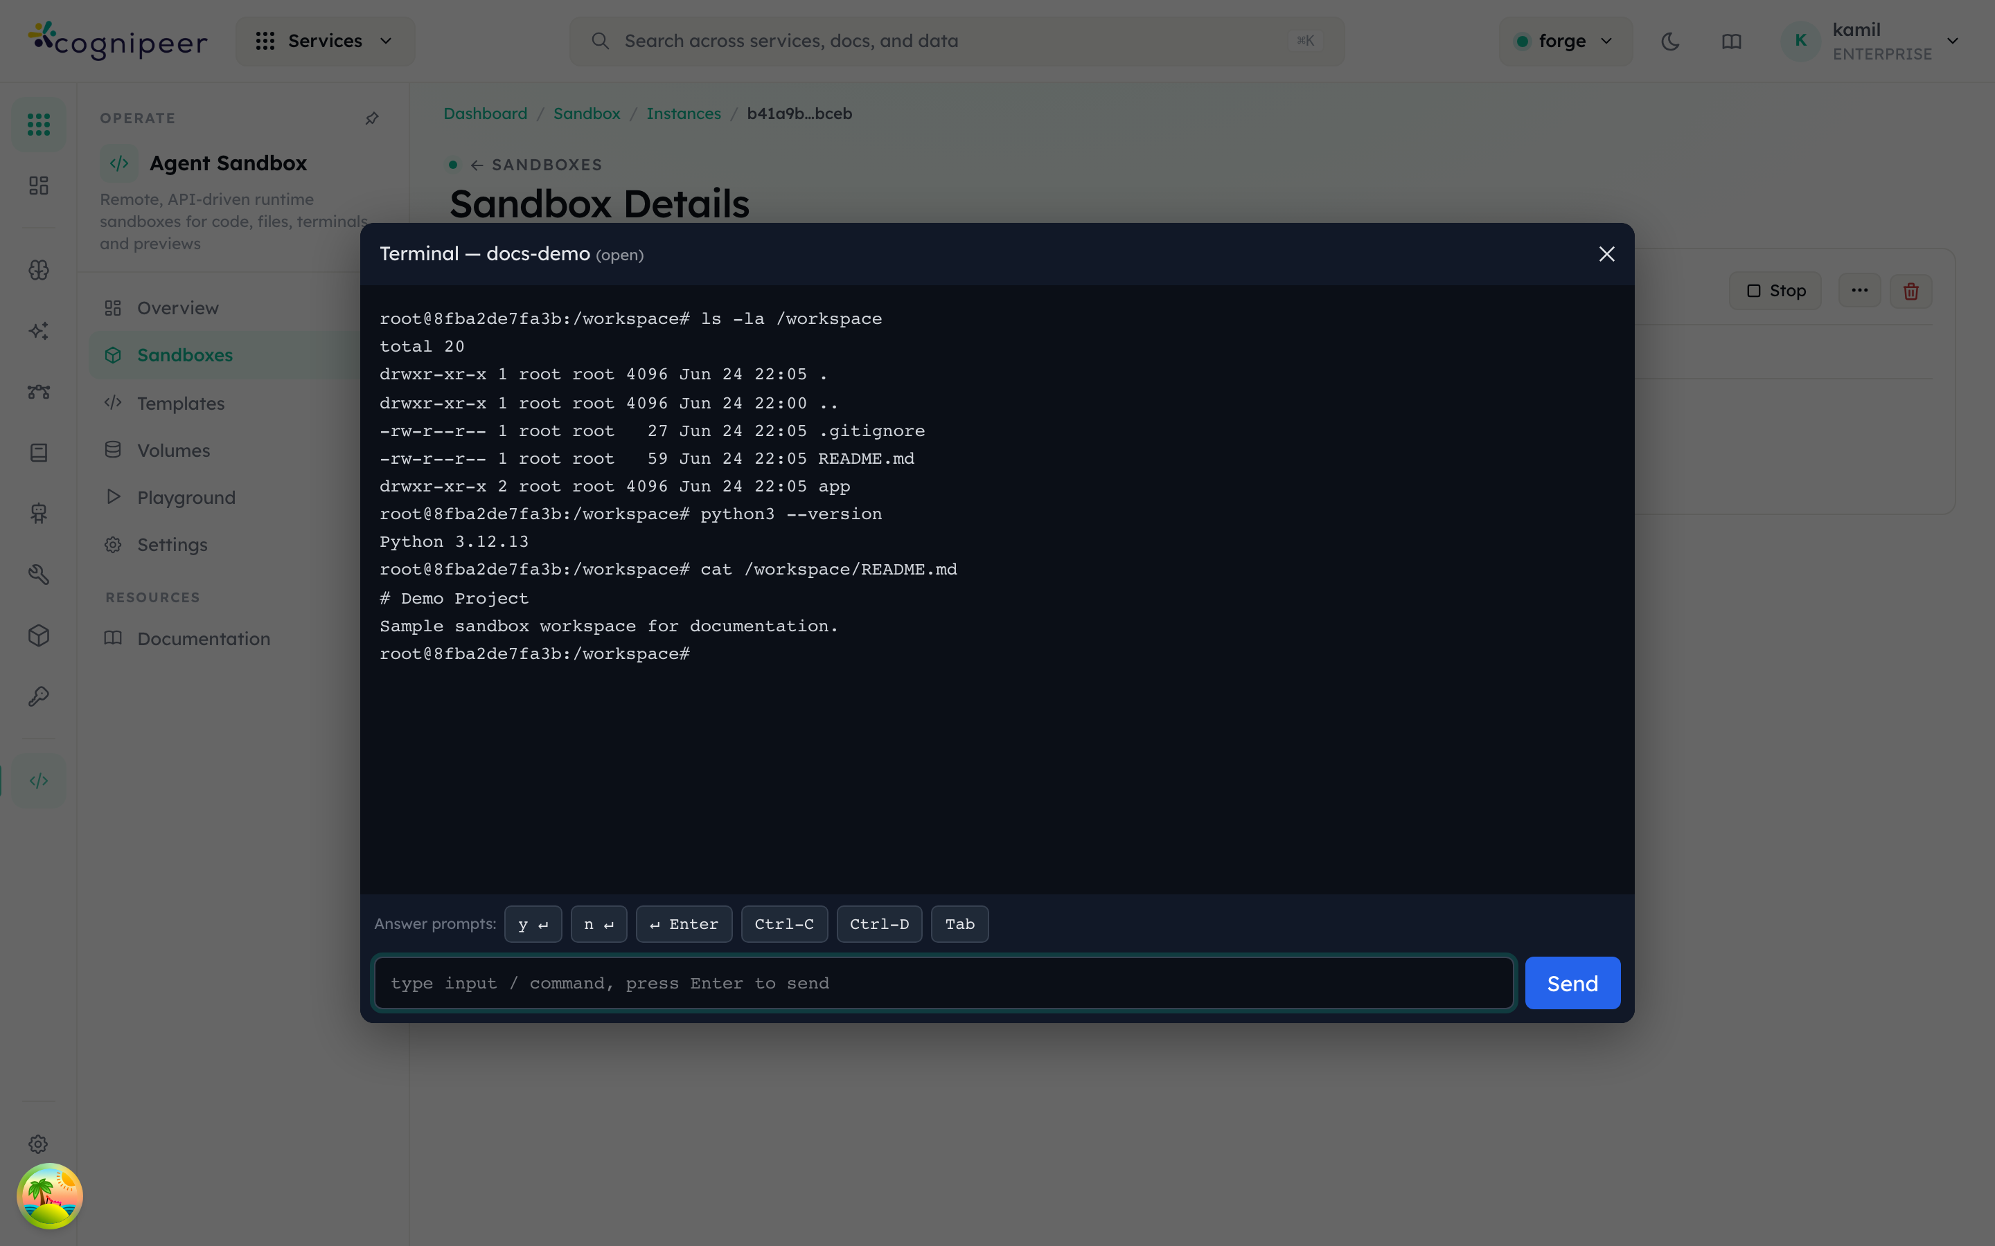Expand the kamil account menu
Viewport: 1995px width, 1246px height.
coord(1870,42)
